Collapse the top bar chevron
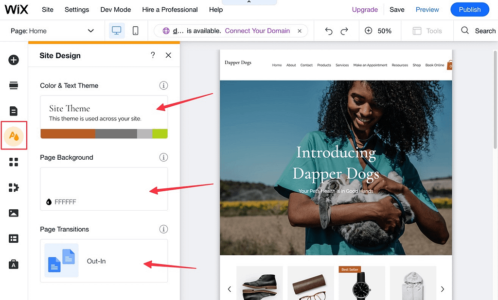Screen dimensions: 498x300 (249, 2)
